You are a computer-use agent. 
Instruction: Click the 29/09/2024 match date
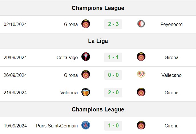pyautogui.click(x=15, y=57)
